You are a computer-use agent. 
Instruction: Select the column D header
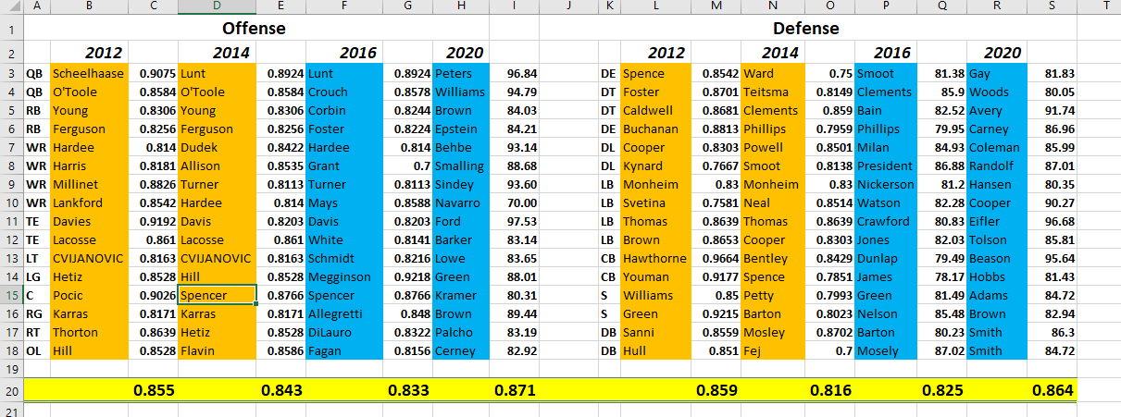[x=217, y=6]
